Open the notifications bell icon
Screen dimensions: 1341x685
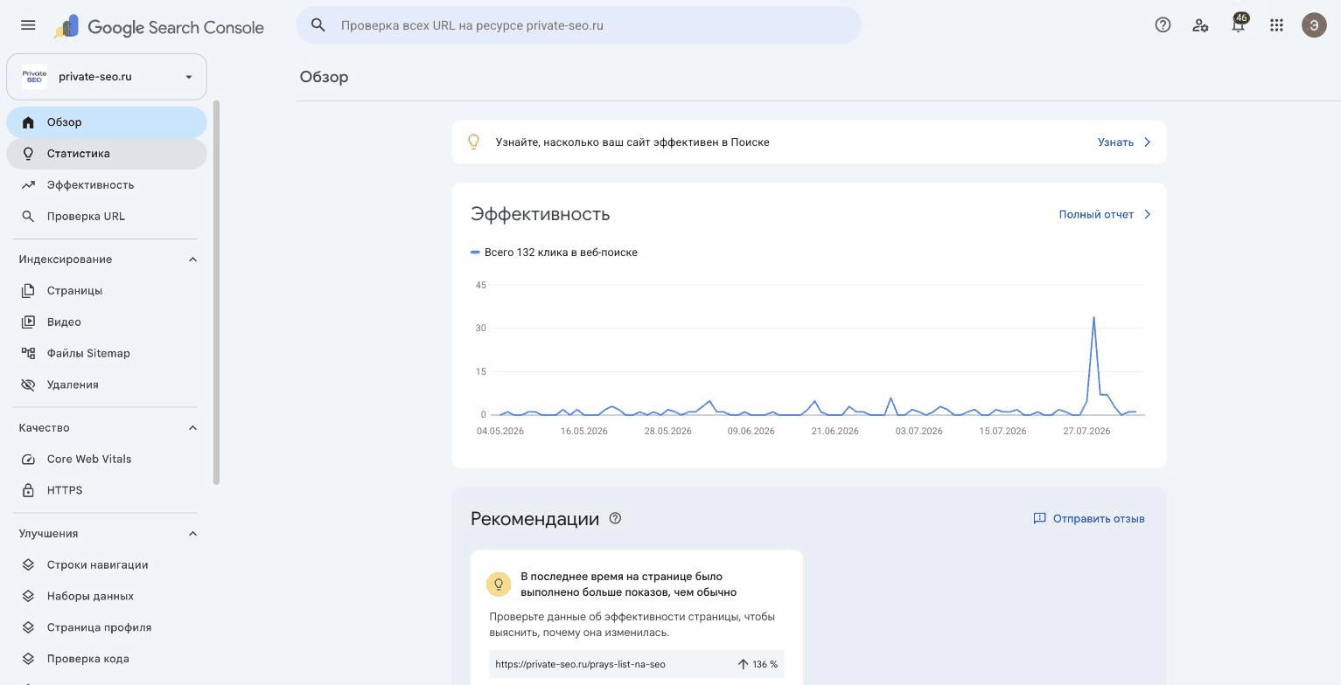pyautogui.click(x=1238, y=25)
